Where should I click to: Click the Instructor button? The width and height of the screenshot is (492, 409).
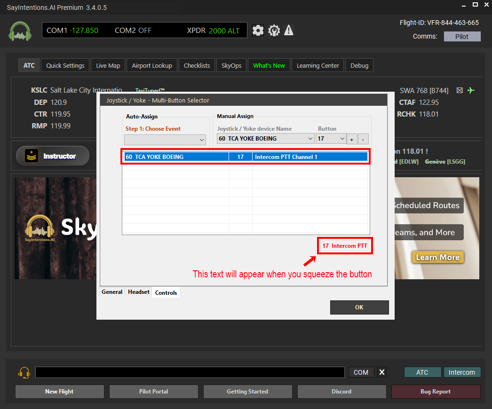[x=53, y=156]
